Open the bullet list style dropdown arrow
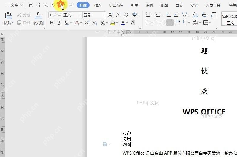The width and height of the screenshot is (237, 157). tap(152, 15)
